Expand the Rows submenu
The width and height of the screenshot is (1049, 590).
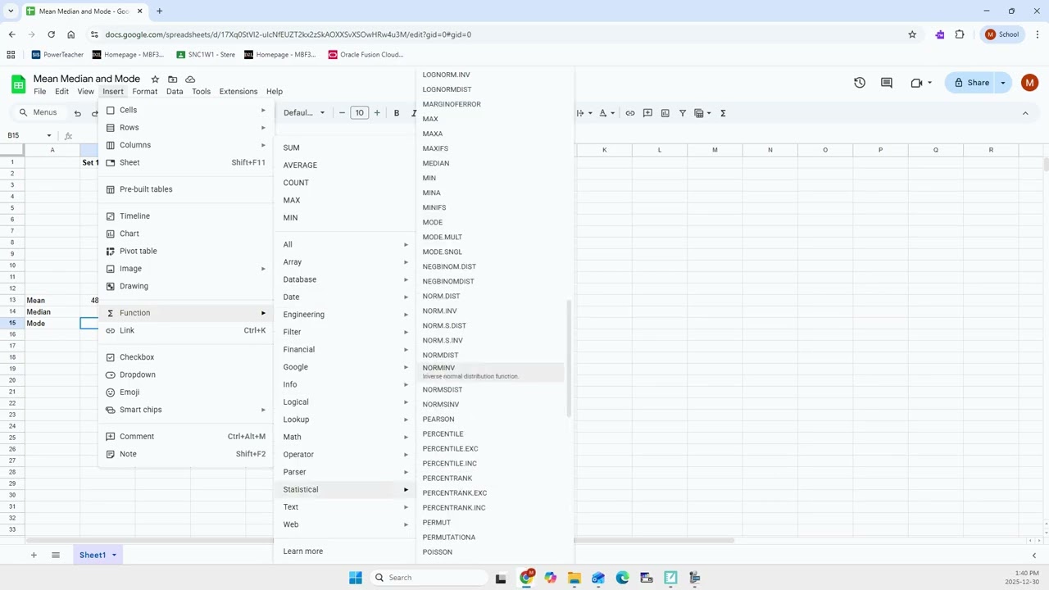(186, 128)
